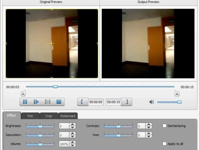The width and height of the screenshot is (200, 150).
Task: Click the yellow crosshair in Original Preview
Action: [52, 43]
